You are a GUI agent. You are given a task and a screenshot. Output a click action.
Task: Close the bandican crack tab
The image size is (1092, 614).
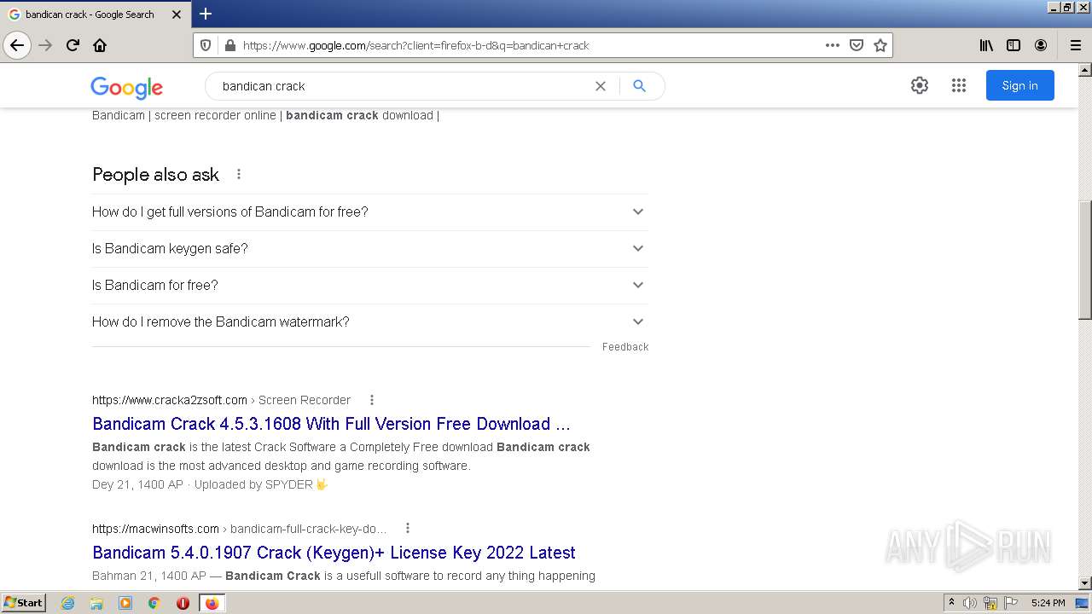[x=177, y=14]
